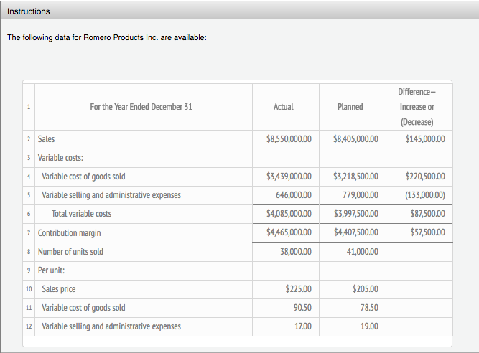
Task: Click actual value 646,000.00
Action: (294, 195)
